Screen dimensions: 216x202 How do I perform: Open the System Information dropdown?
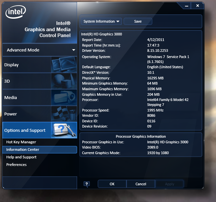tap(101, 21)
